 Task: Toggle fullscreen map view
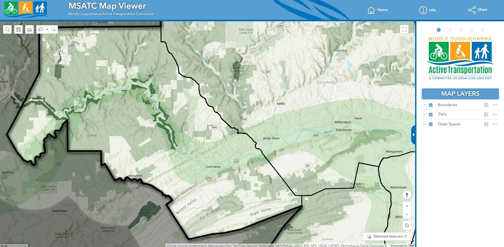click(404, 29)
